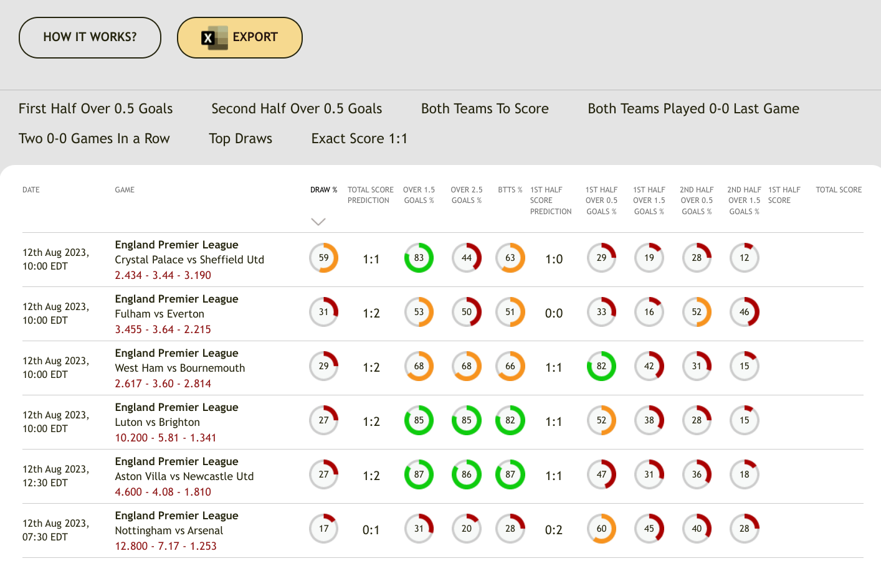
Task: Click Luton vs Brighton BTTS circle 82
Action: pos(510,420)
